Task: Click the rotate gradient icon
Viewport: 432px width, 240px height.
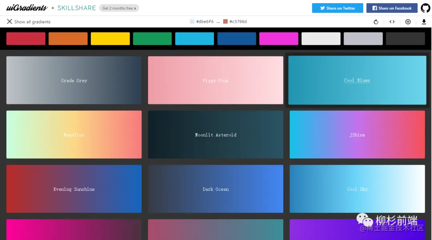Action: click(376, 22)
